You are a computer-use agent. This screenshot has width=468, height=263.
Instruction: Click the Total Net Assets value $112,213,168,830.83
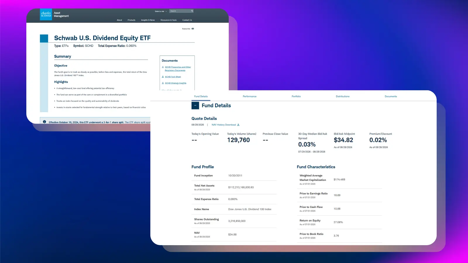click(241, 187)
